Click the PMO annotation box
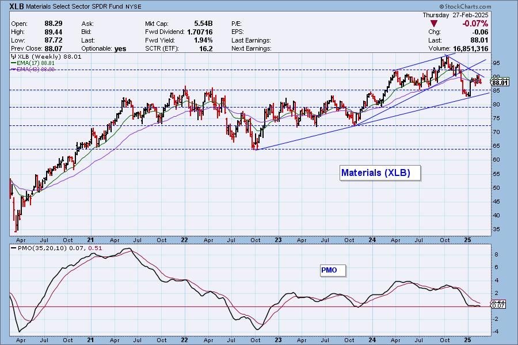 [x=333, y=270]
